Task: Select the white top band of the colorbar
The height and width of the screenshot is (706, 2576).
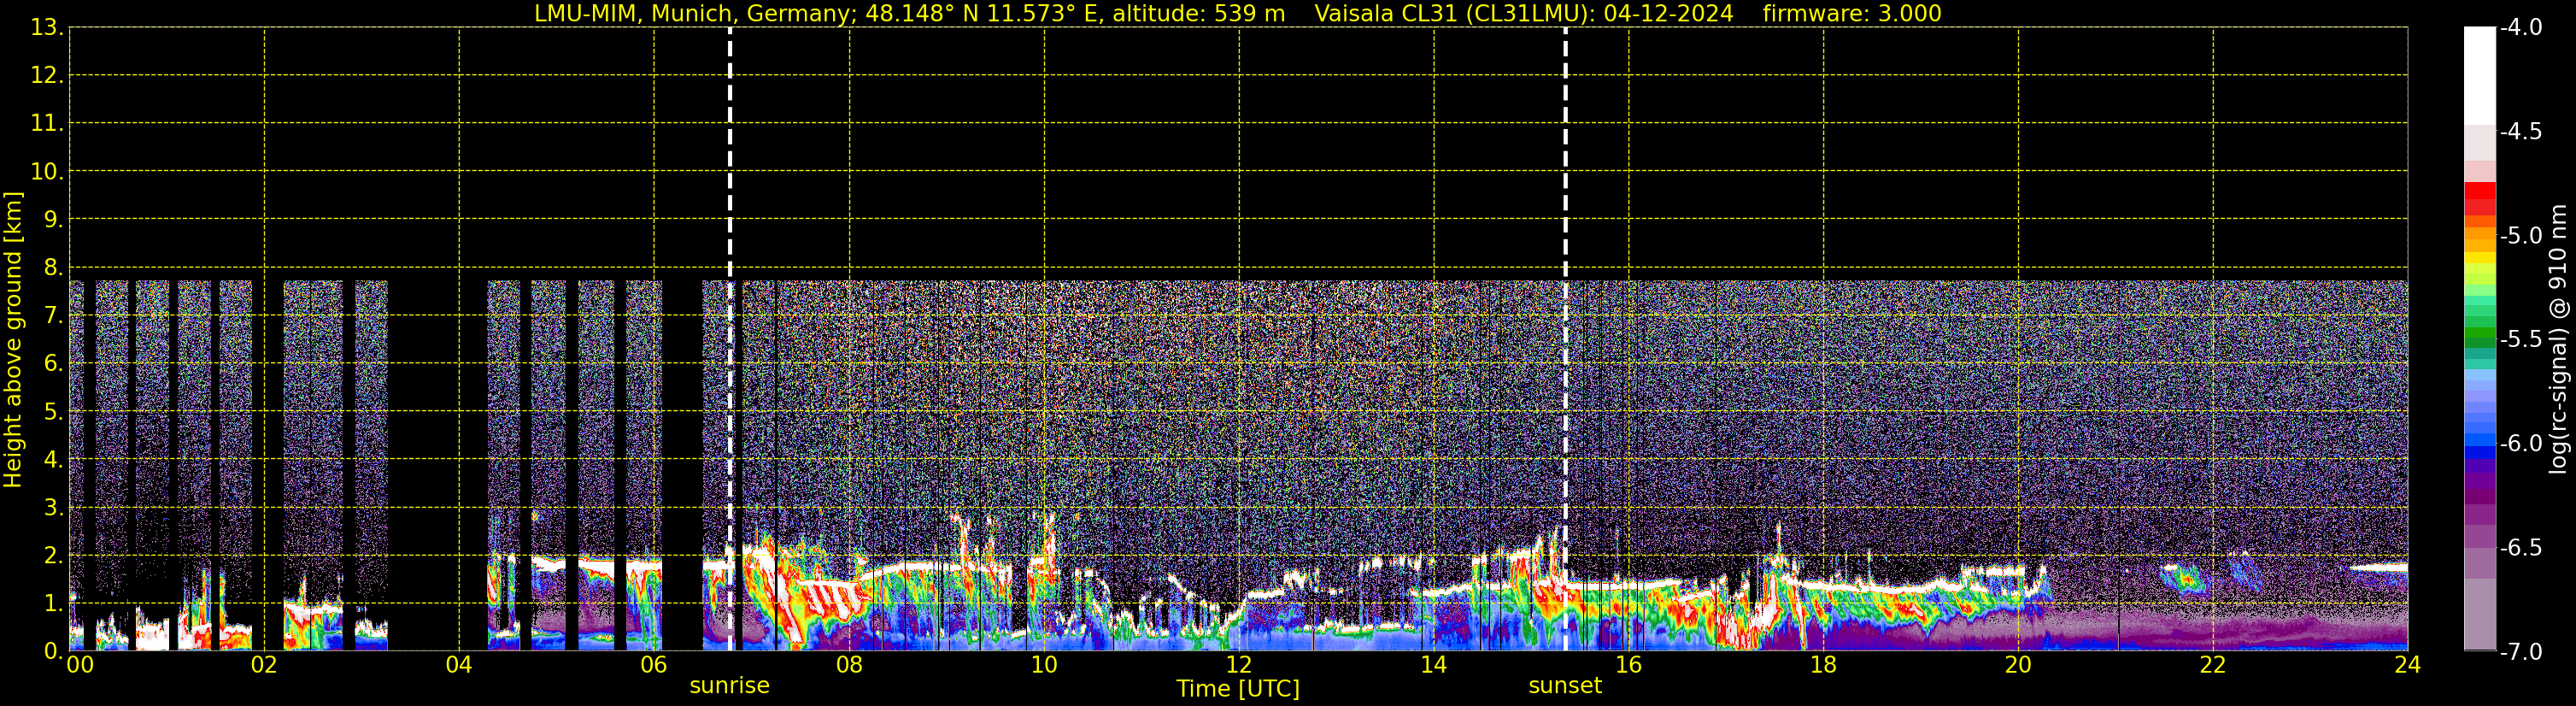Action: click(2480, 76)
